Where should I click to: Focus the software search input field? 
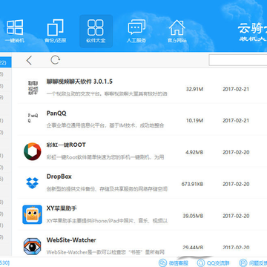(x=238, y=60)
